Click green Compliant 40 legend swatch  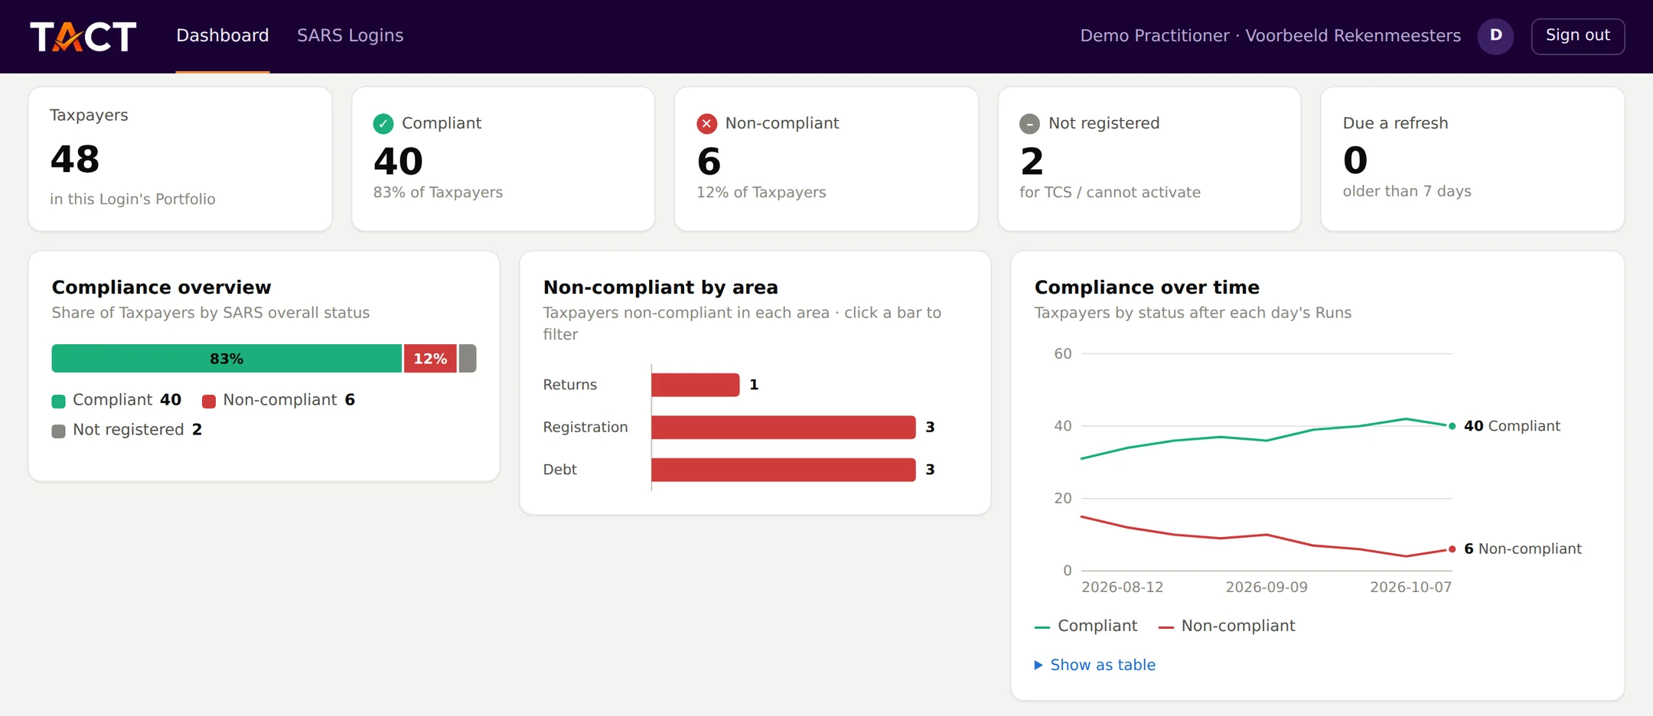tap(58, 401)
